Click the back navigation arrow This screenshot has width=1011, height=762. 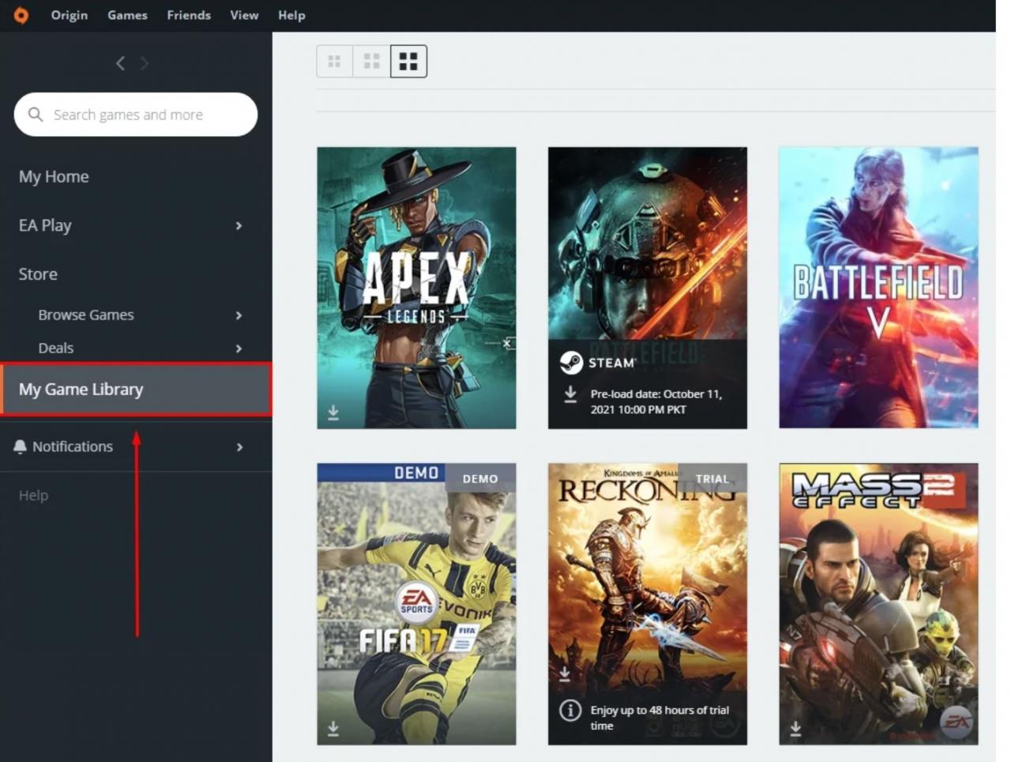click(x=120, y=63)
